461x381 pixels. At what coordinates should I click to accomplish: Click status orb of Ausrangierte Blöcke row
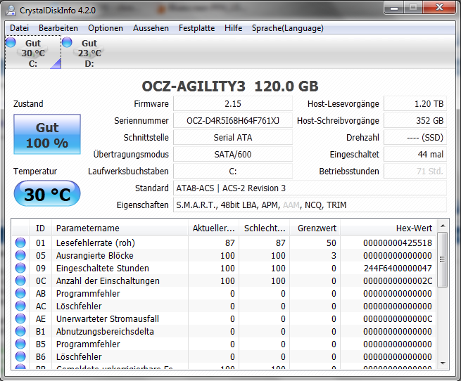20,256
